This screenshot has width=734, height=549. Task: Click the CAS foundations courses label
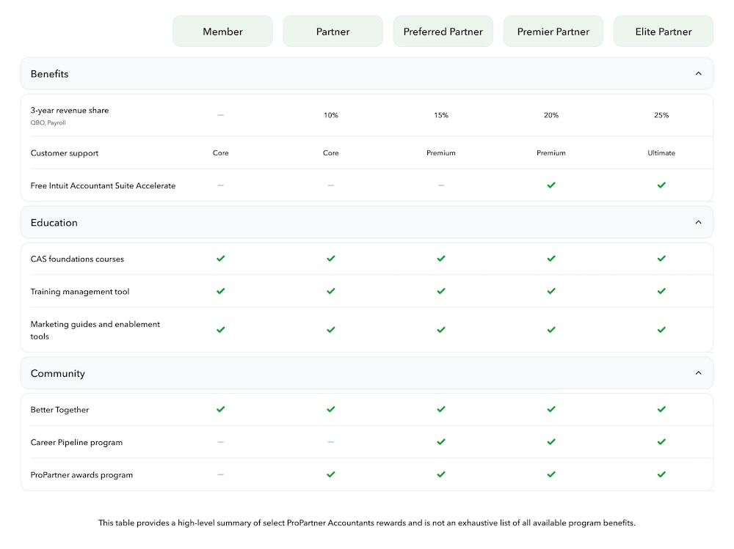click(77, 259)
